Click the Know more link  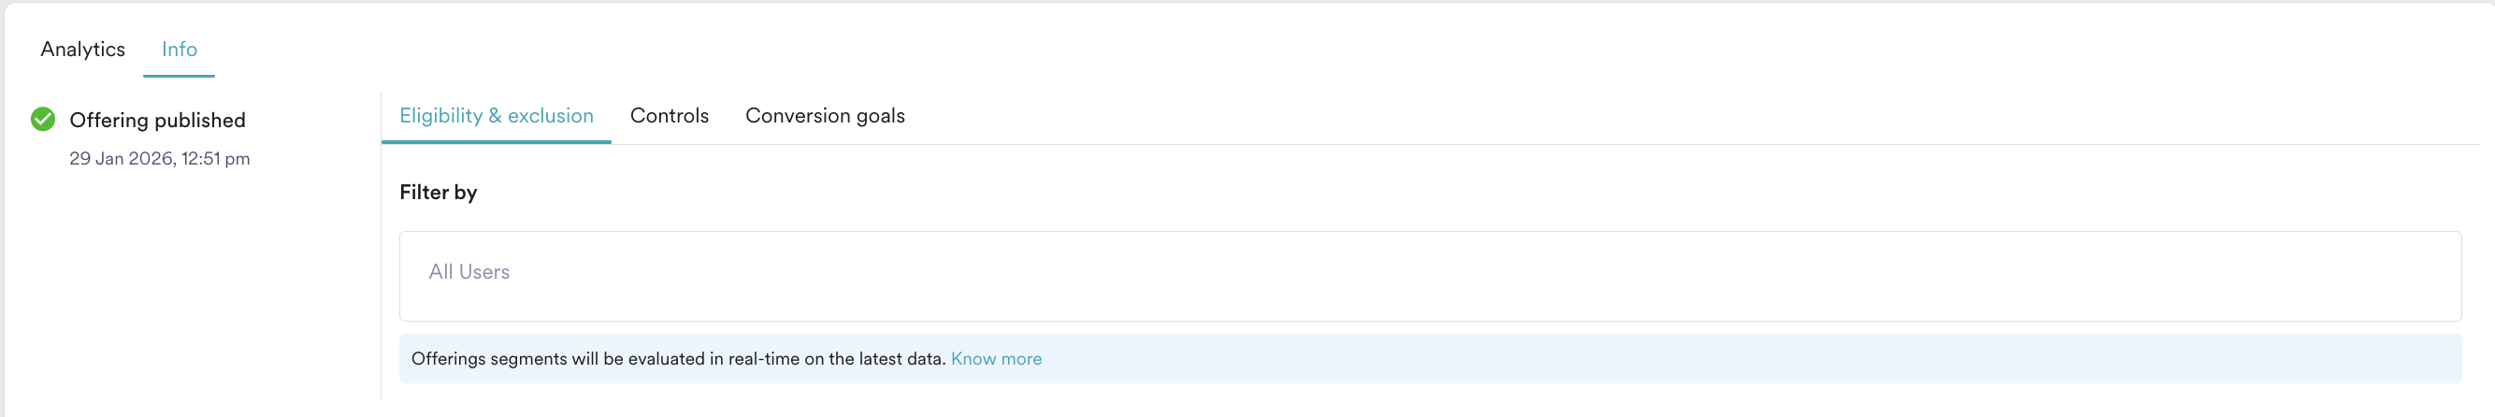(x=996, y=359)
